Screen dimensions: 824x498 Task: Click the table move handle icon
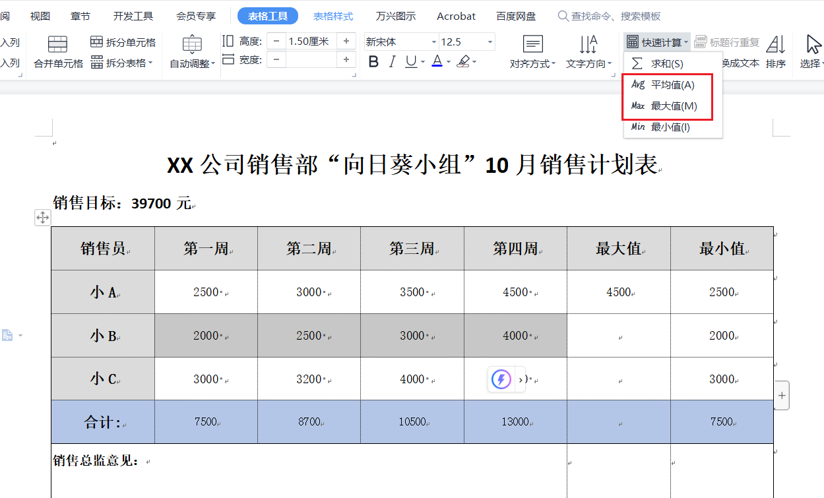point(43,218)
